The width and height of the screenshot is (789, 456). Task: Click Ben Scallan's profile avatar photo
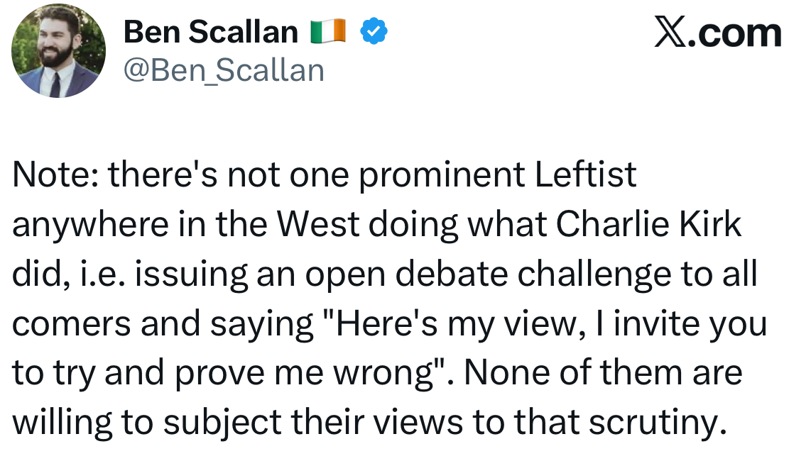click(x=58, y=50)
